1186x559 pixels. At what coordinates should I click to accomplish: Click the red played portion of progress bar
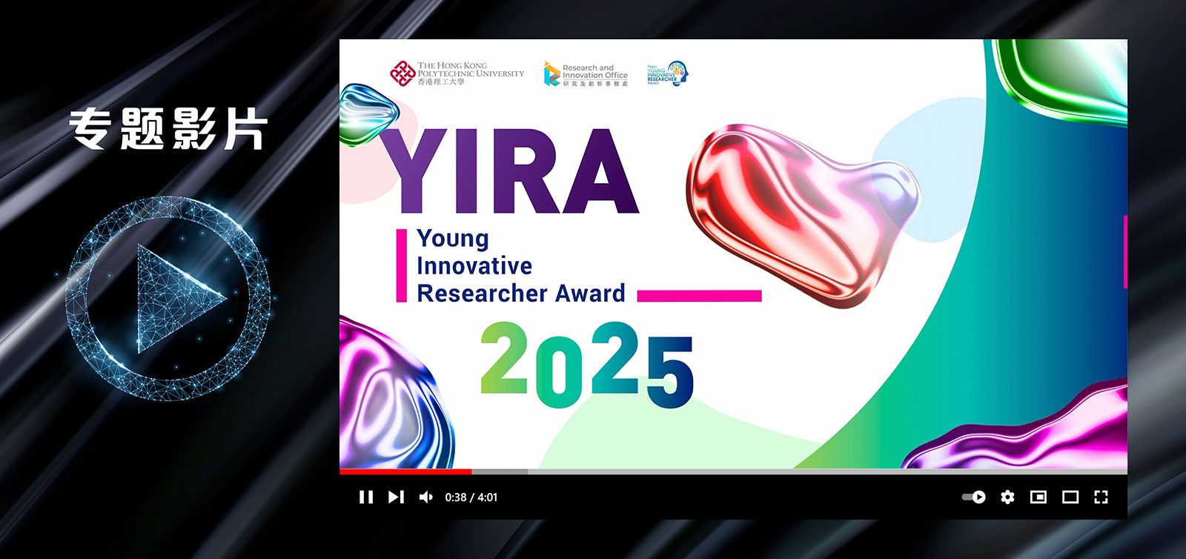pos(405,472)
